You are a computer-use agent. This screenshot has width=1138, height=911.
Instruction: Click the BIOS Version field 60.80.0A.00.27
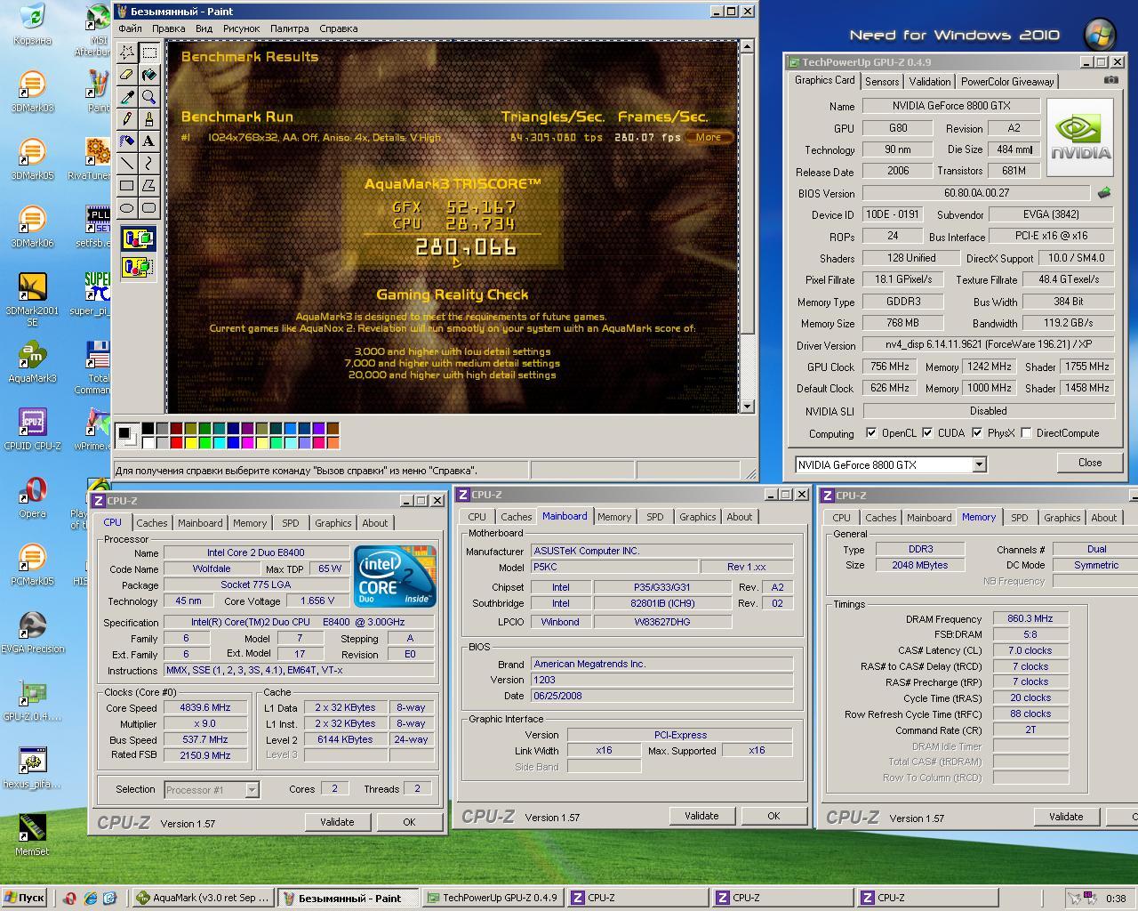pyautogui.click(x=976, y=193)
